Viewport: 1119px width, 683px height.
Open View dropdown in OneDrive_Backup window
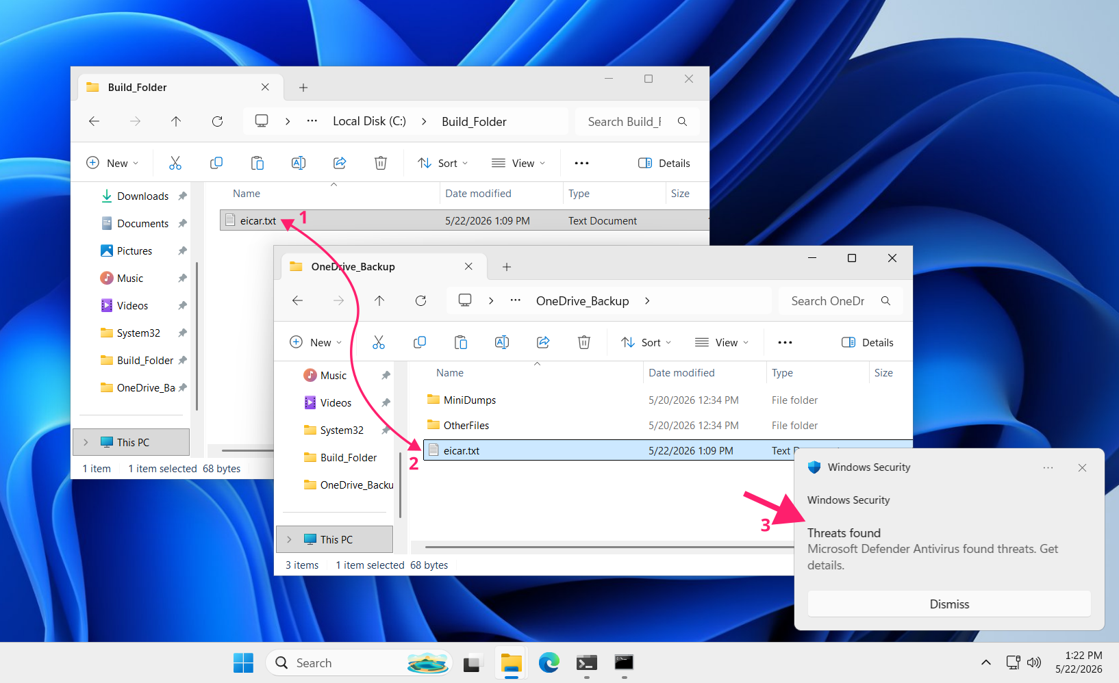tap(722, 342)
